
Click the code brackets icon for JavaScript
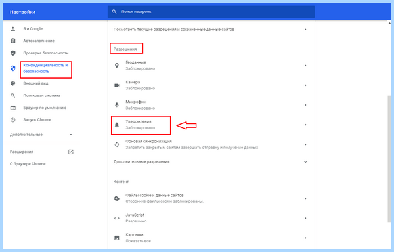[x=117, y=218]
